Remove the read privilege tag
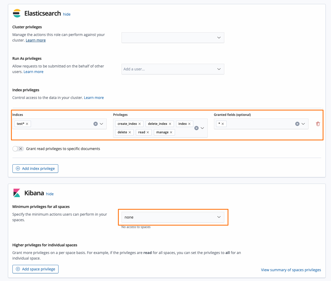331x281 pixels. point(148,132)
